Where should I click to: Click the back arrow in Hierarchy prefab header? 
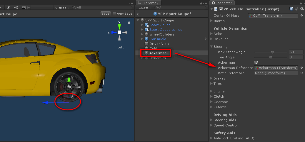click(138, 14)
